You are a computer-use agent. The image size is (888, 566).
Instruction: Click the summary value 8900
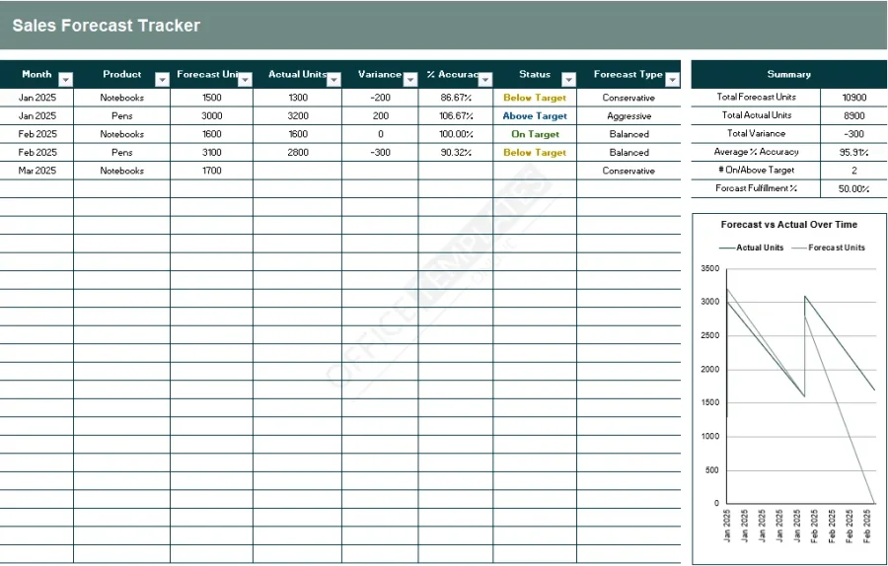[x=854, y=115]
